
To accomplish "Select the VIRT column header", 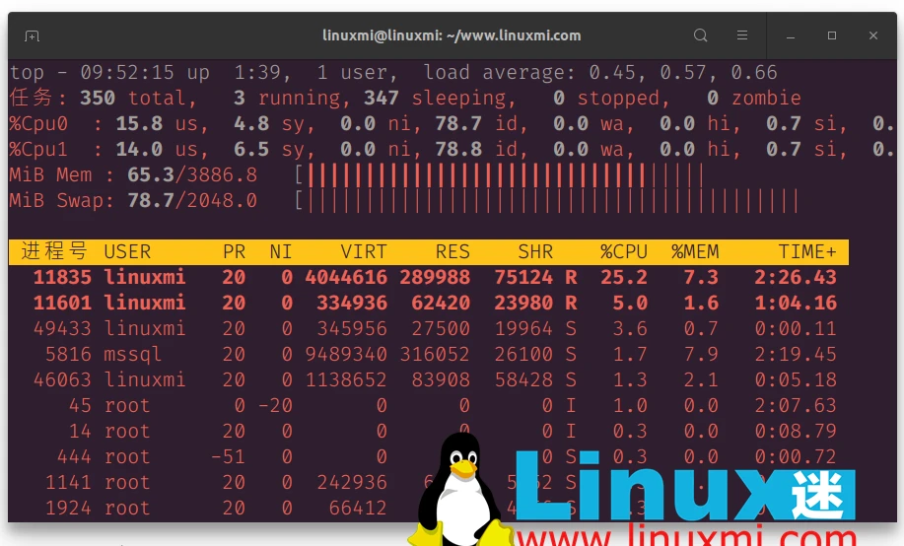I will 364,252.
